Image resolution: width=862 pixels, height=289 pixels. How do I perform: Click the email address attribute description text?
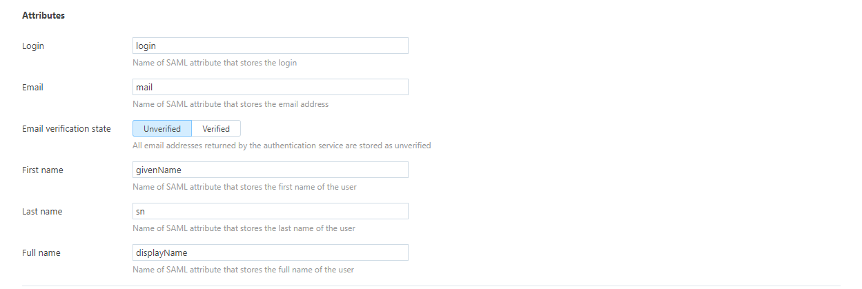(231, 104)
